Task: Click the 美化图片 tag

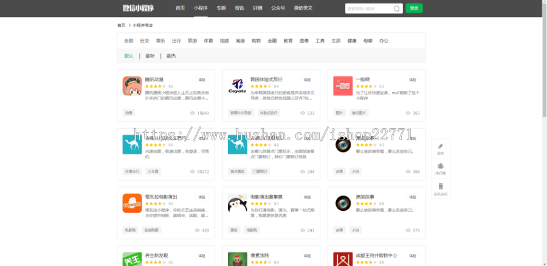Action: click(x=359, y=113)
